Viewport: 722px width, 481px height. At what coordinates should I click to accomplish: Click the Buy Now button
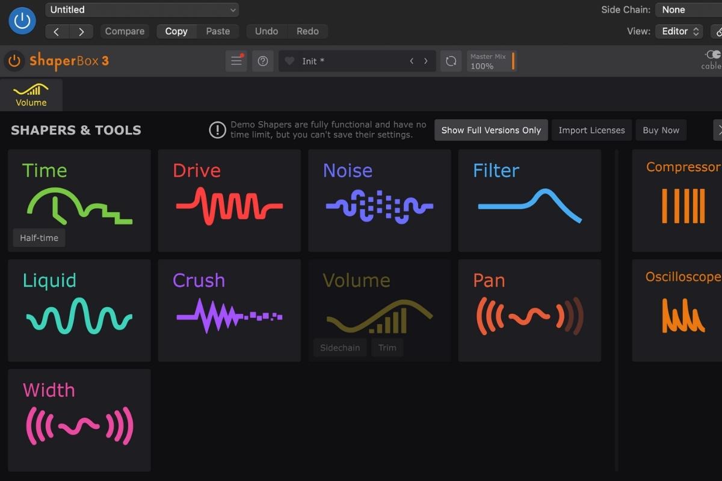(661, 130)
